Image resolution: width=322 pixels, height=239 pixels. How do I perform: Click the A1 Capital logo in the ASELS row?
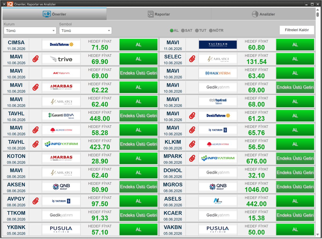pyautogui.click(x=218, y=201)
